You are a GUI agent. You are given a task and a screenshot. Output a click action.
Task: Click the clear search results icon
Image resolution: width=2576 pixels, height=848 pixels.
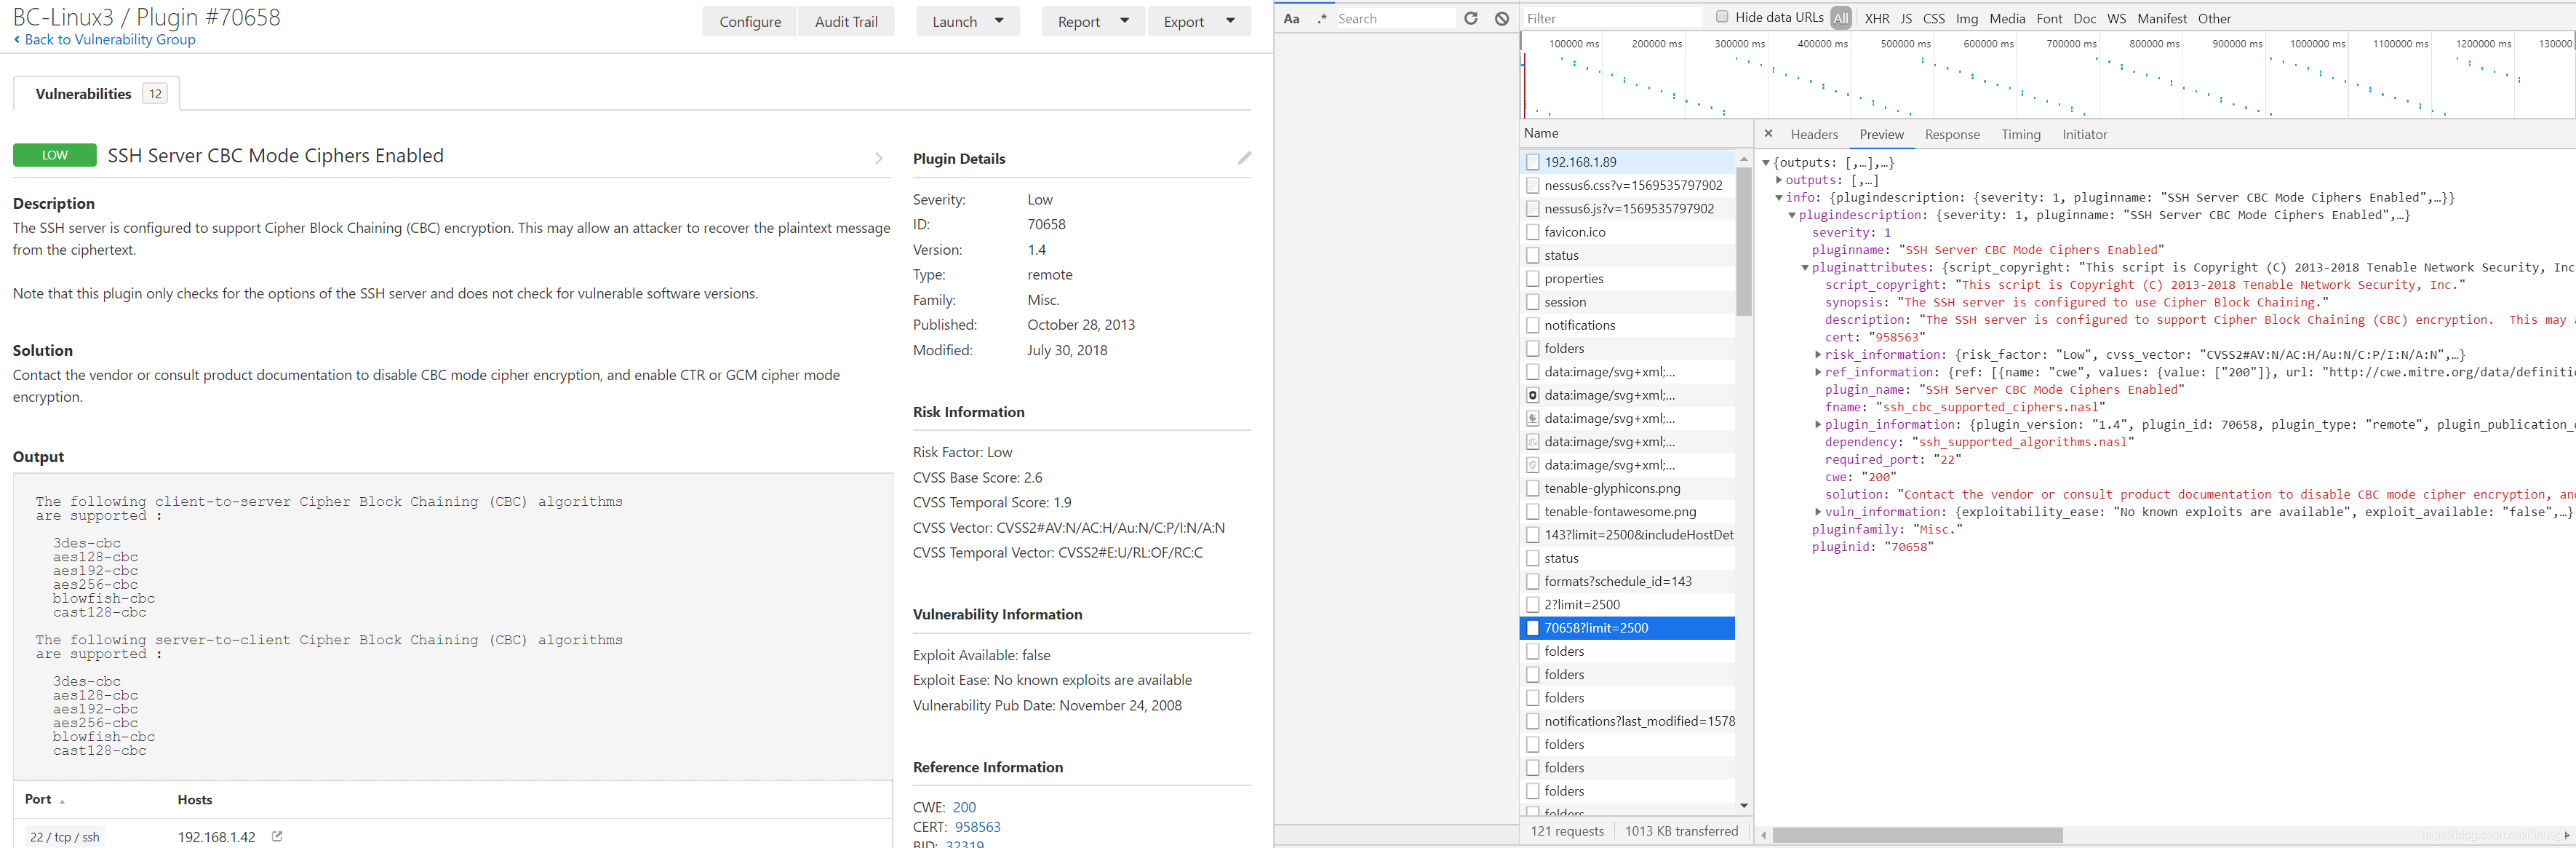(x=1501, y=19)
